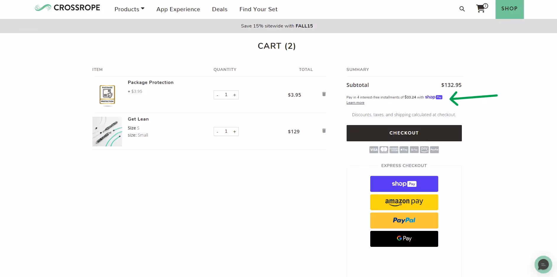Click Learn more about installments
557x277 pixels.
(355, 103)
